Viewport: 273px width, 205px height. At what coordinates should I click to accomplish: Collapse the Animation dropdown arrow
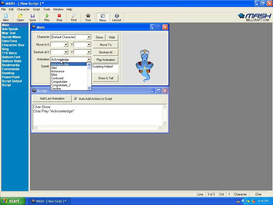[x=89, y=60]
